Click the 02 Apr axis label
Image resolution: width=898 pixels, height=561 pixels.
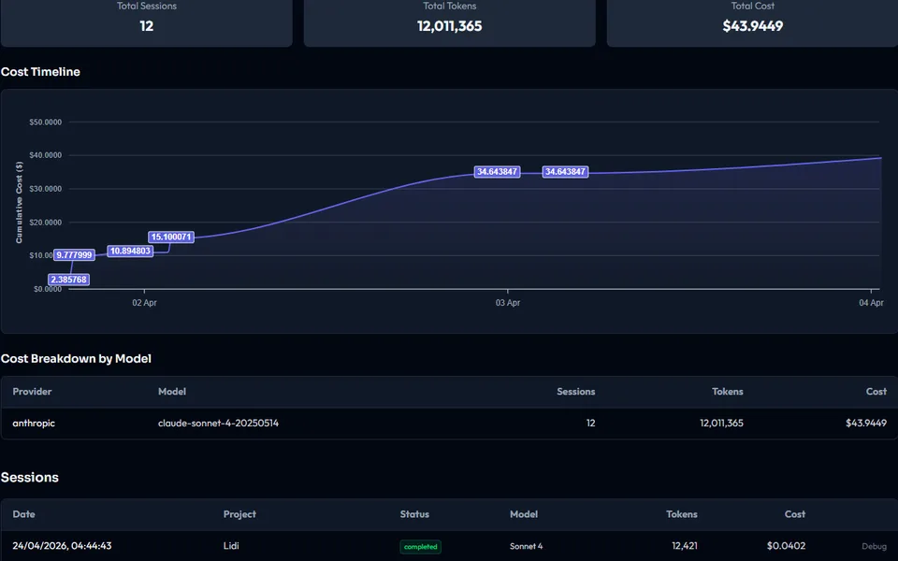(144, 303)
